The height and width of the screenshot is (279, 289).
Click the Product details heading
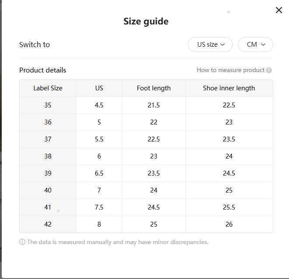43,70
